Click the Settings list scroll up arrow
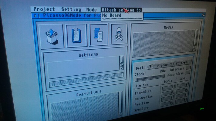 tap(122, 64)
